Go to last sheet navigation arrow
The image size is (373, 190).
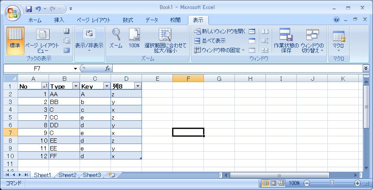[x=26, y=175]
